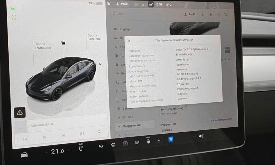This screenshot has width=275, height=165.
Task: Open Profil in the top status bar
Action: click(122, 4)
